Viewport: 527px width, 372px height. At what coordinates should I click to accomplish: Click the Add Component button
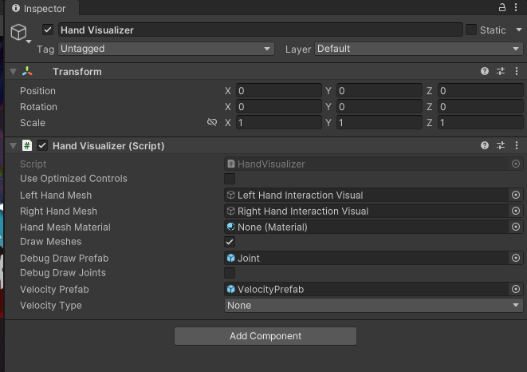click(265, 336)
